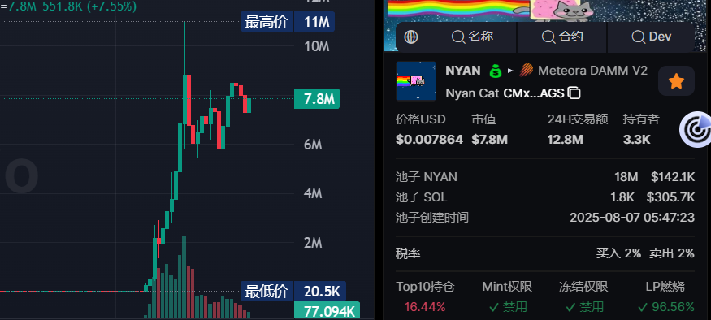
Task: Click the lowest price label 最低价 20.5K
Action: click(293, 292)
